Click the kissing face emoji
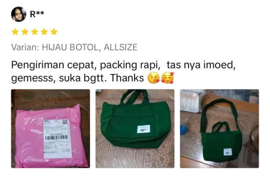This screenshot has height=178, width=270. [154, 78]
